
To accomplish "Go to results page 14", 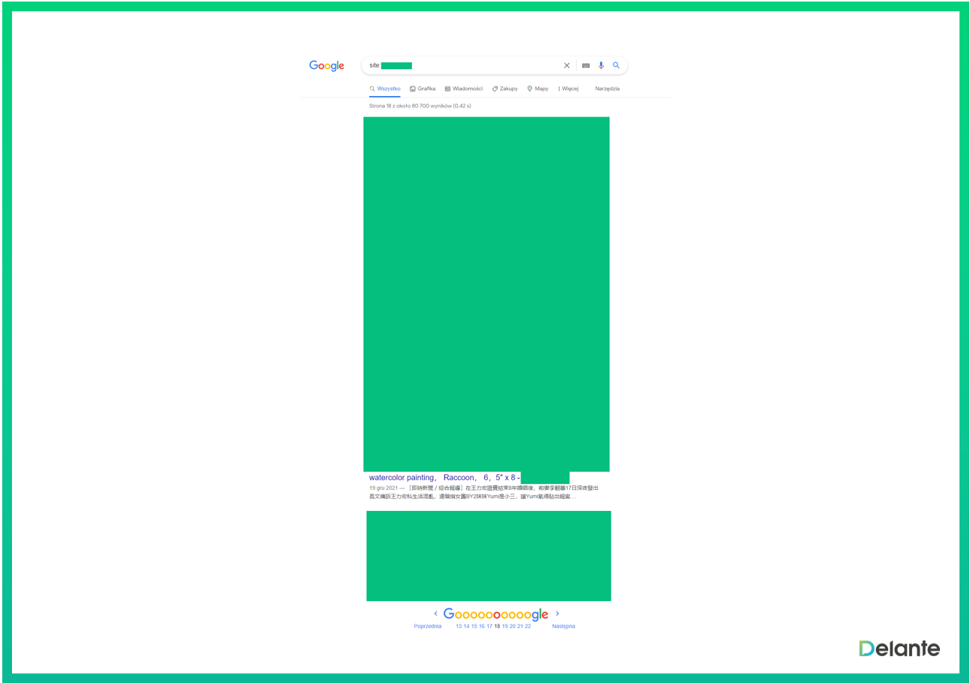I will [x=466, y=626].
